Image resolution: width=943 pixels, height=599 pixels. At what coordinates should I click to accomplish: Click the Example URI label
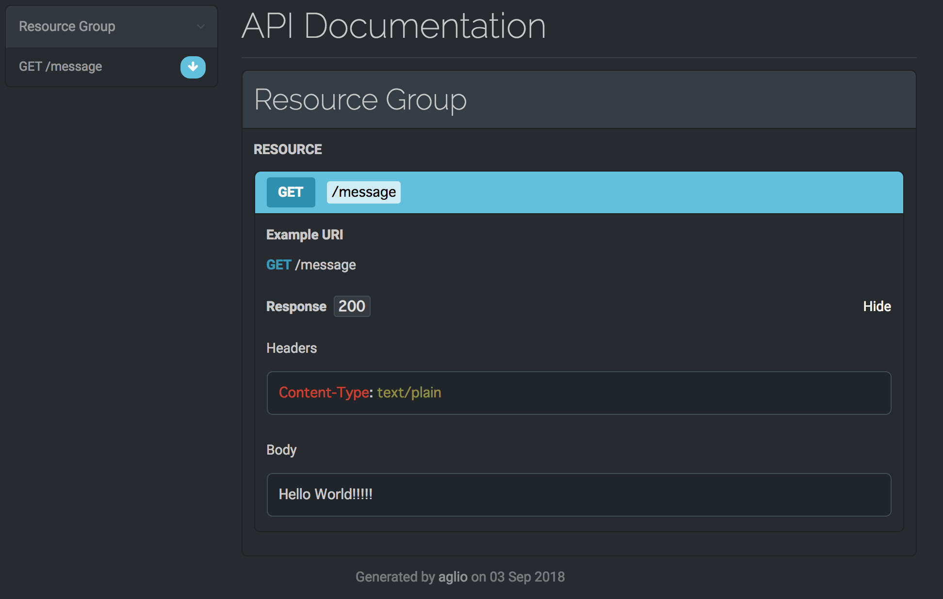point(305,235)
